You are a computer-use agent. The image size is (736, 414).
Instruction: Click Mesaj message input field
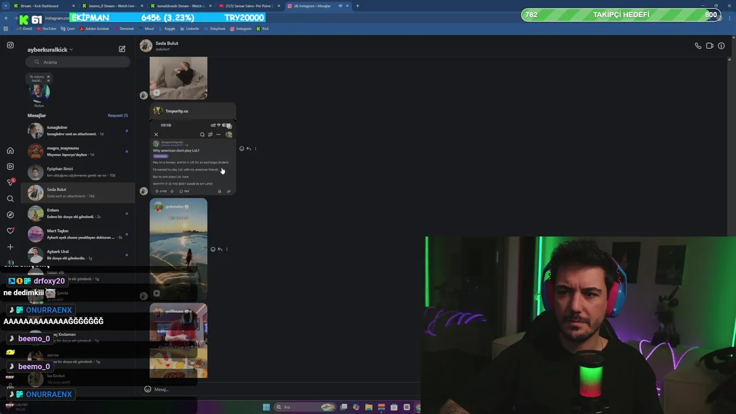(x=282, y=389)
